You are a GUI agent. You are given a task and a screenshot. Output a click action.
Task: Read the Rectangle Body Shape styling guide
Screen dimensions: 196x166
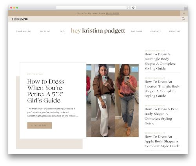(x=160, y=61)
